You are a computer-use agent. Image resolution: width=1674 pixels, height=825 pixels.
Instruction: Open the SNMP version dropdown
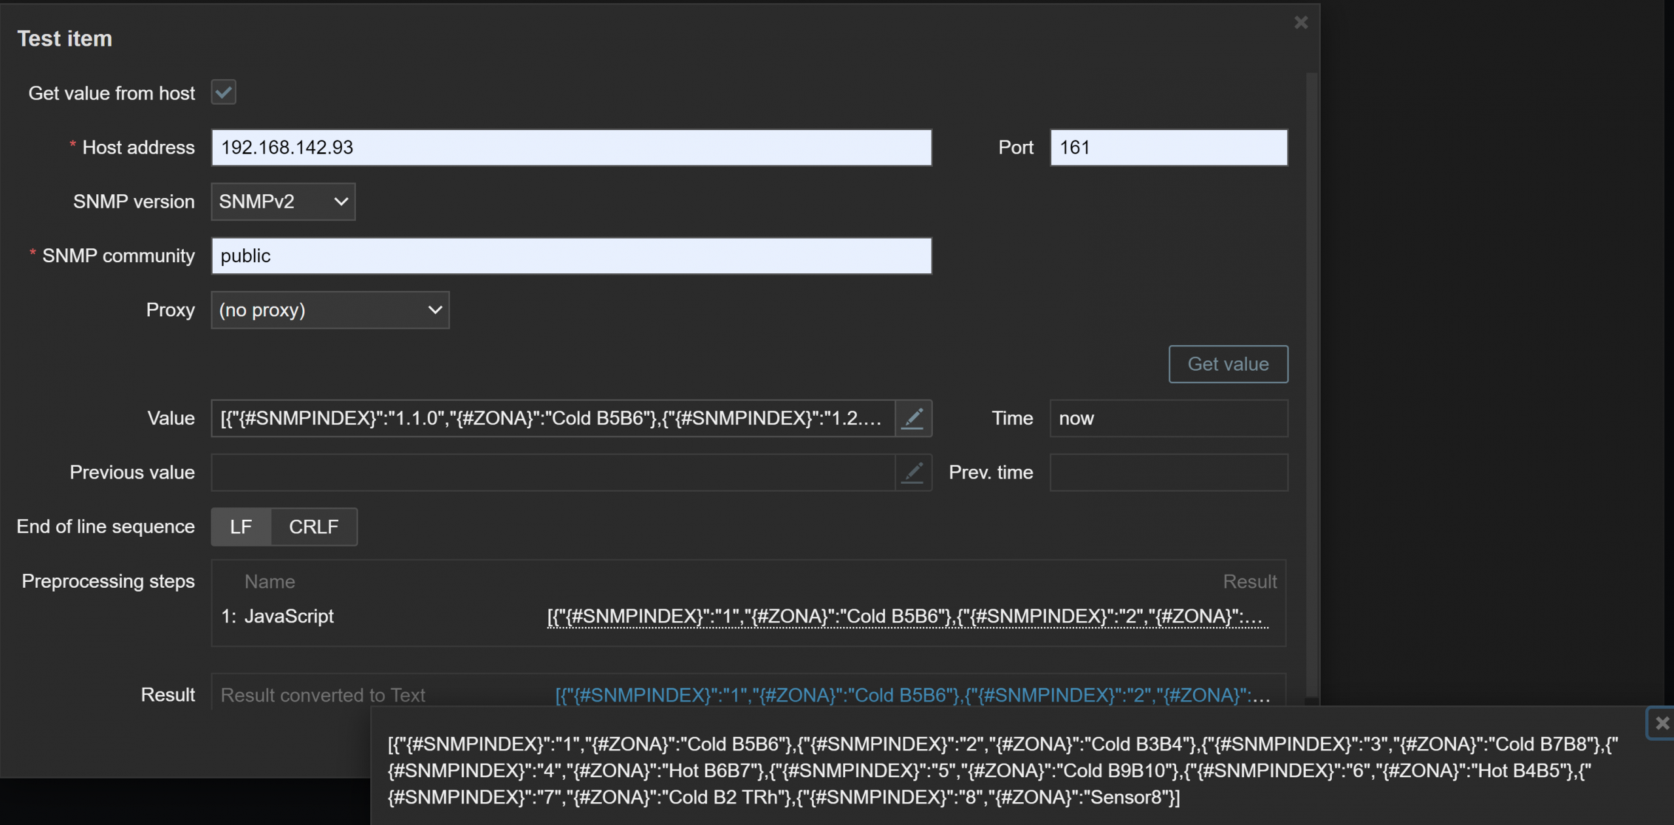[x=283, y=202]
